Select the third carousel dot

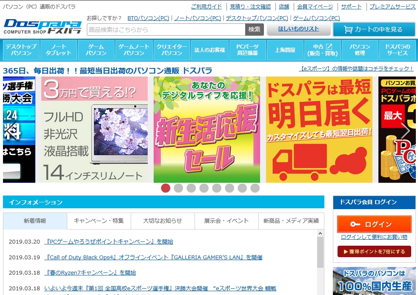[191, 188]
